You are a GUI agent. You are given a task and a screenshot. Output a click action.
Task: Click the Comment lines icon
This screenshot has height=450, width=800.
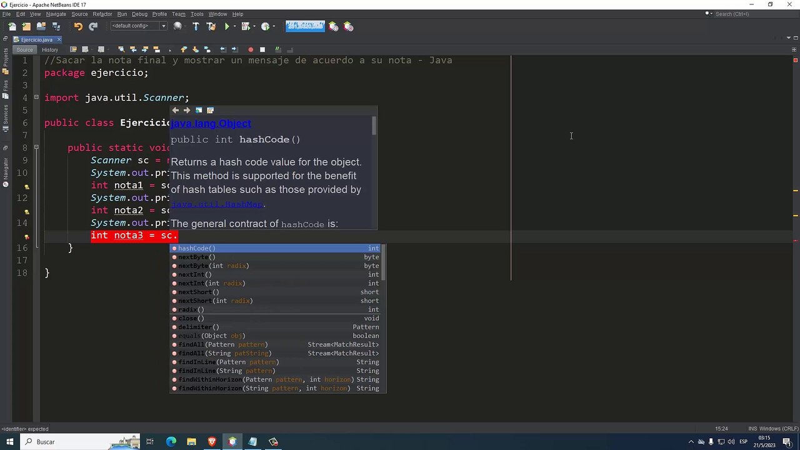click(278, 49)
